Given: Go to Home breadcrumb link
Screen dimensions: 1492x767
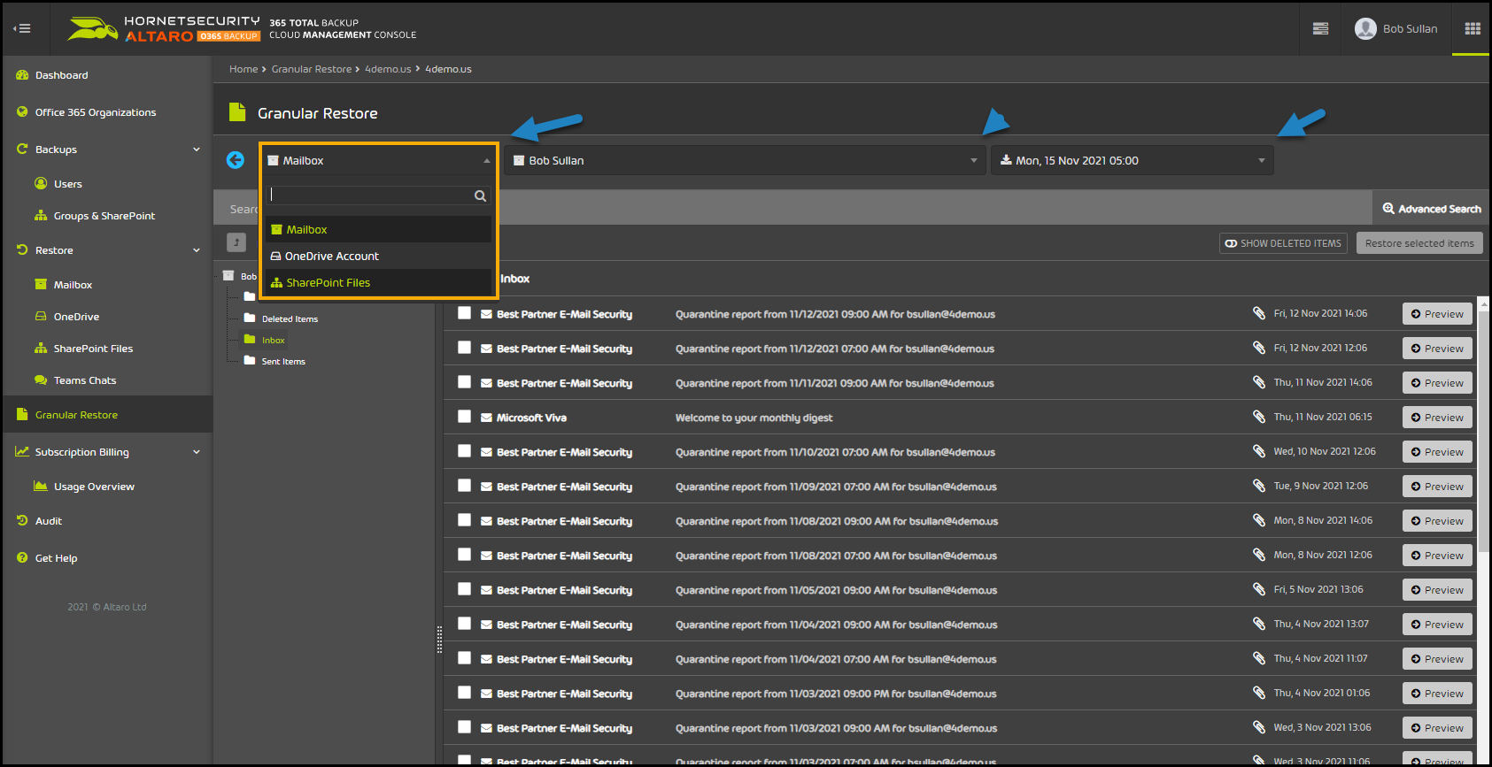Looking at the screenshot, I should point(244,69).
